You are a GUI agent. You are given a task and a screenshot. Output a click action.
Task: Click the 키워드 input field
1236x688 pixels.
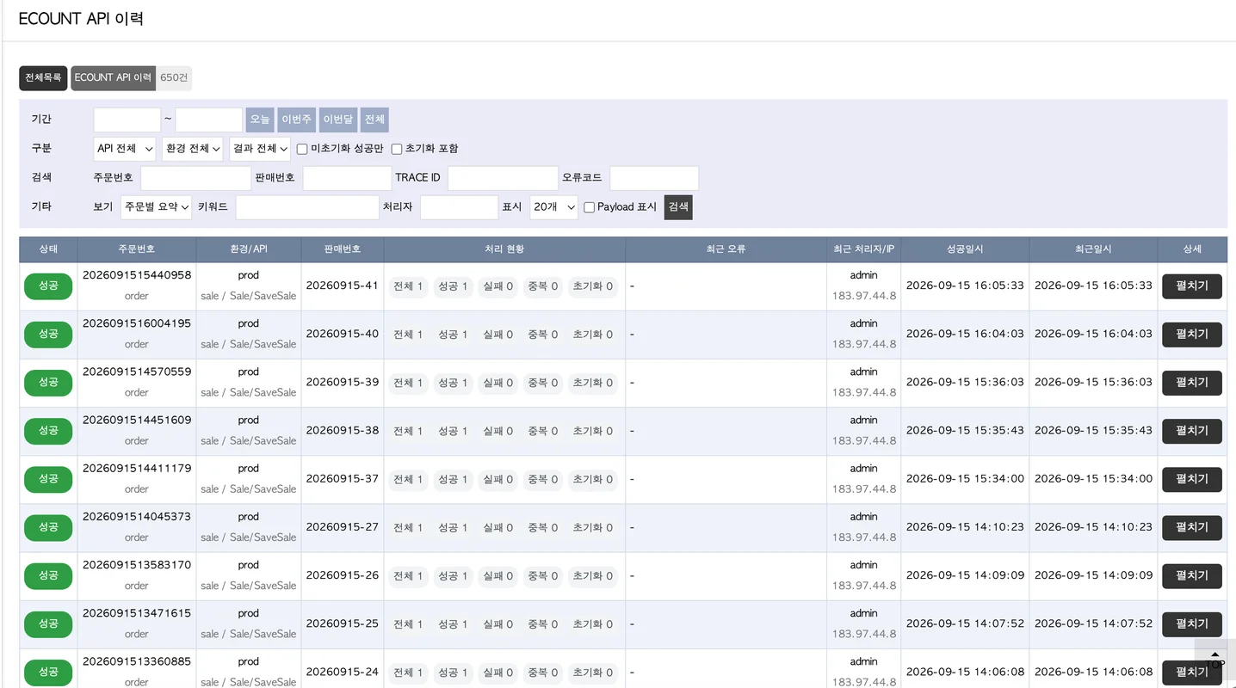coord(307,207)
